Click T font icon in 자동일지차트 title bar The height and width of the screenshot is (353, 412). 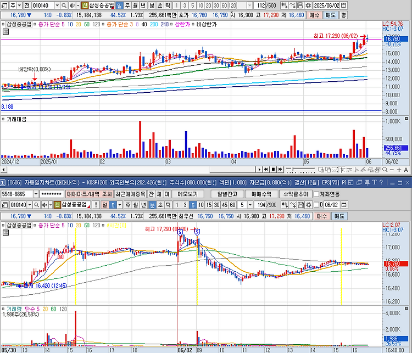tap(374, 182)
